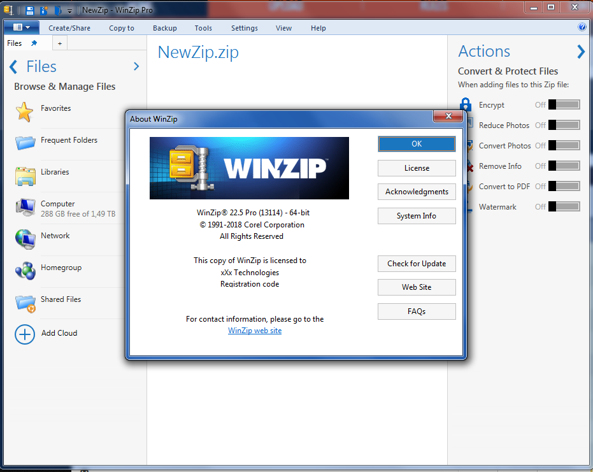Toggle the Convert Photos switch
The height and width of the screenshot is (472, 593).
click(x=564, y=145)
